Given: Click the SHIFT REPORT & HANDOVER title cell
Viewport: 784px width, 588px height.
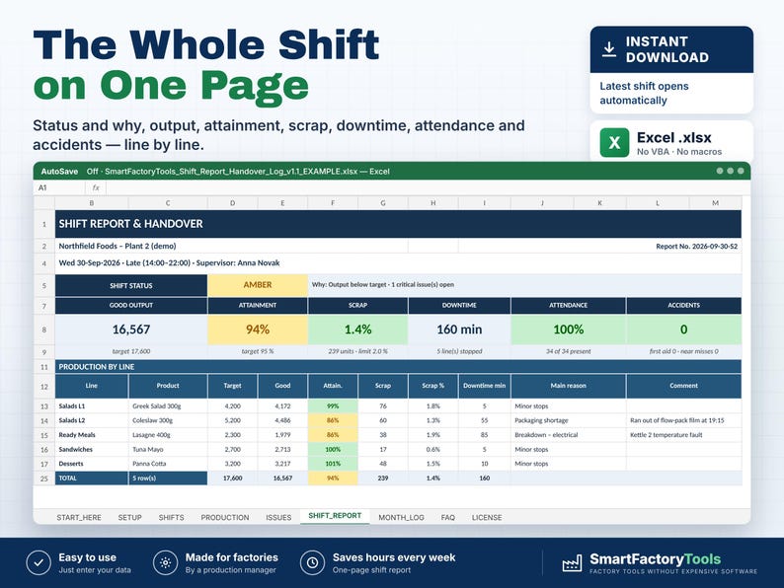Looking at the screenshot, I should point(398,224).
